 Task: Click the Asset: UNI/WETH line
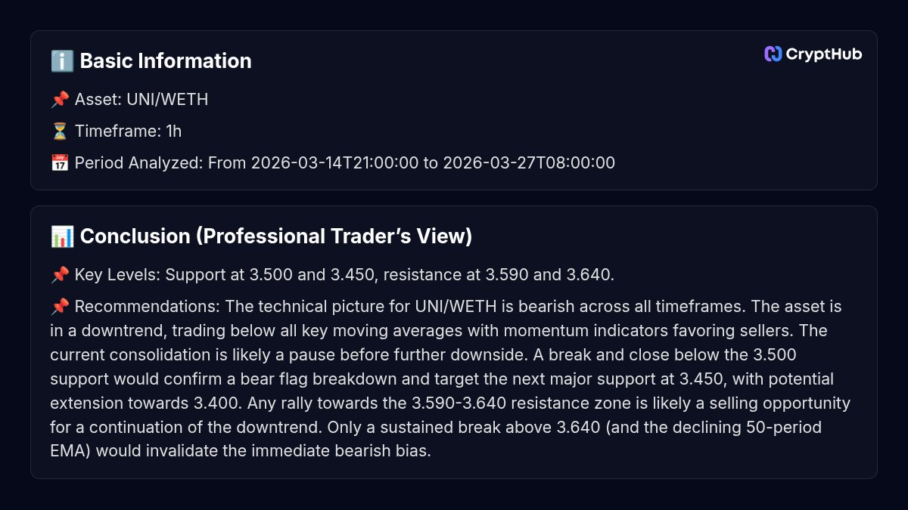click(141, 100)
